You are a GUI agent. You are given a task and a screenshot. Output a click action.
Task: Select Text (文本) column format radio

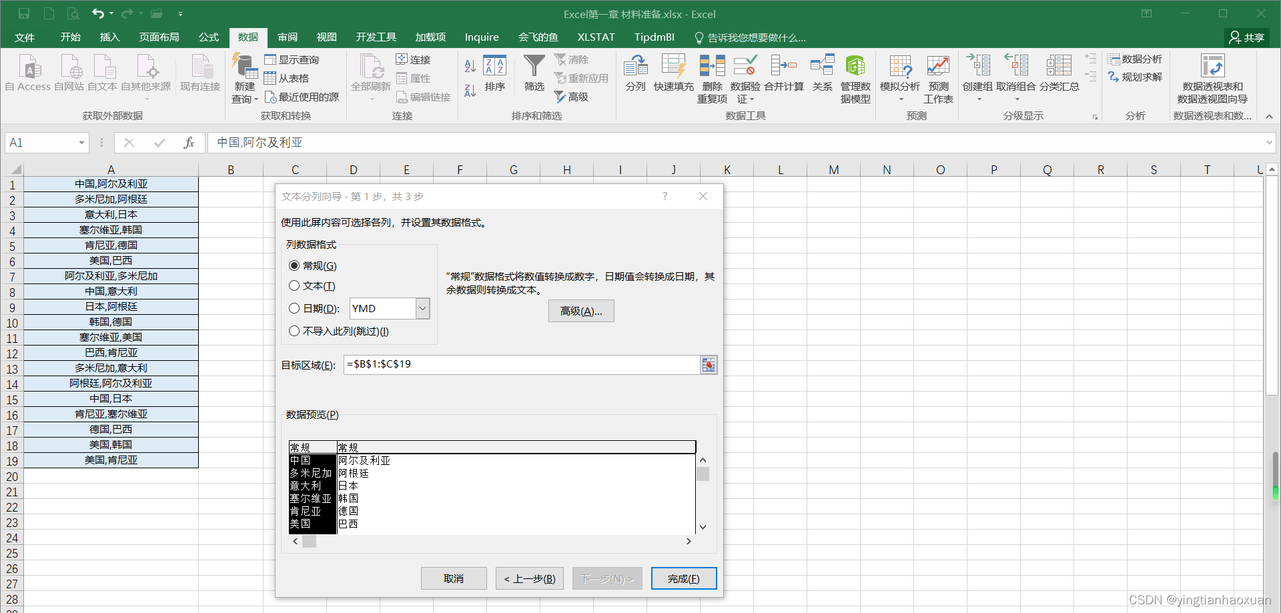coord(294,285)
